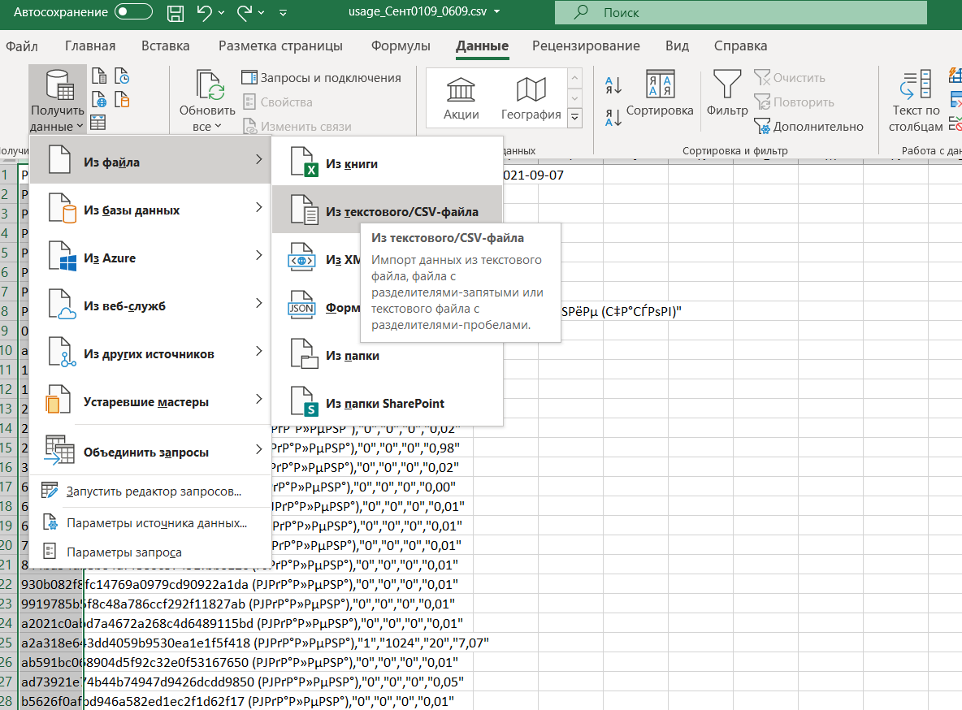Image resolution: width=962 pixels, height=710 pixels.
Task: Click the Save floppy disk icon
Action: tap(175, 12)
